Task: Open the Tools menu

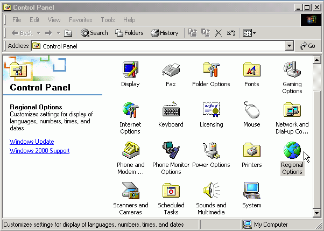Action: 108,20
